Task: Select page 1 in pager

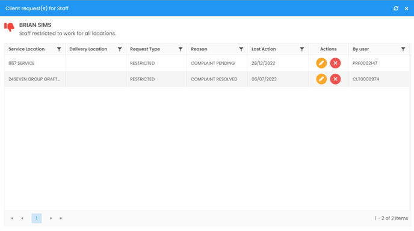Action: tap(37, 218)
